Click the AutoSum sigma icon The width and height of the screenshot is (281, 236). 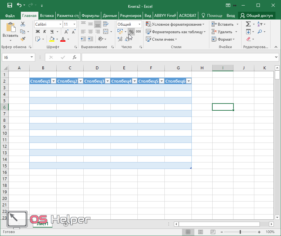(x=248, y=24)
